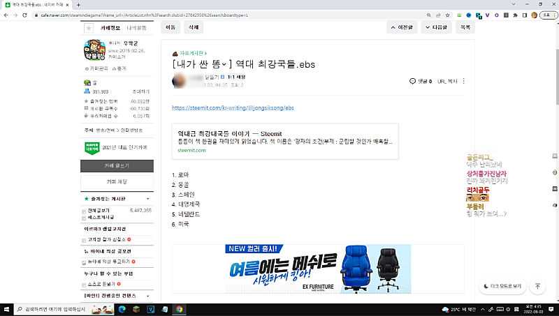Open 스스로 돈벌기 board
The height and width of the screenshot is (316, 559).
click(x=101, y=284)
